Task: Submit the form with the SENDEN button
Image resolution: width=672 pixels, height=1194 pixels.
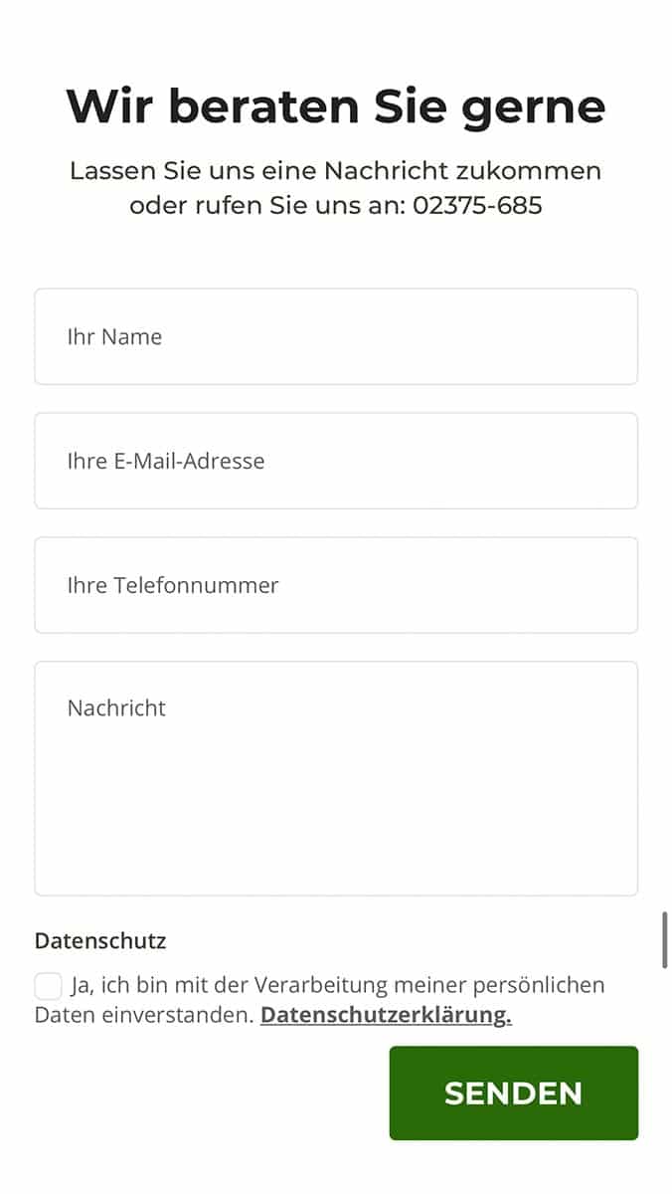Action: tap(514, 1093)
